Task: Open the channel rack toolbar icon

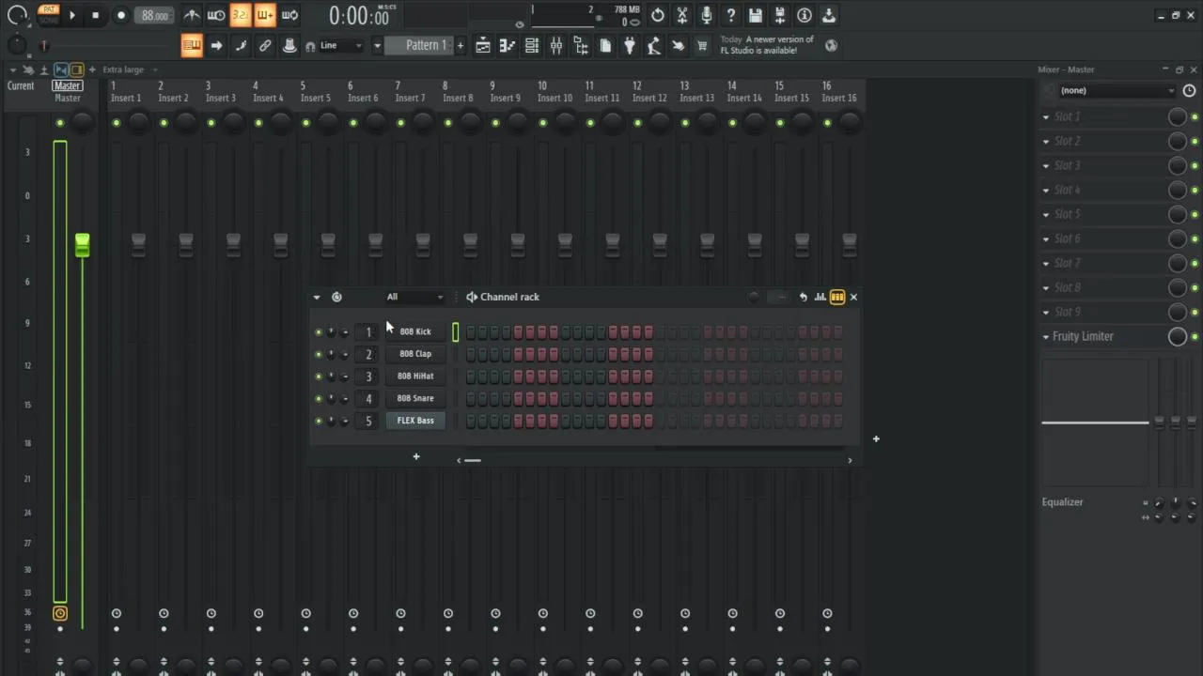Action: pos(532,45)
